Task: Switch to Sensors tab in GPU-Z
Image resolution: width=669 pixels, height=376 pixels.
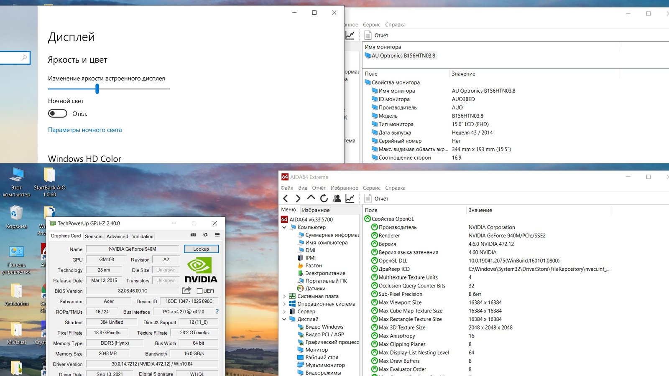Action: coord(94,236)
